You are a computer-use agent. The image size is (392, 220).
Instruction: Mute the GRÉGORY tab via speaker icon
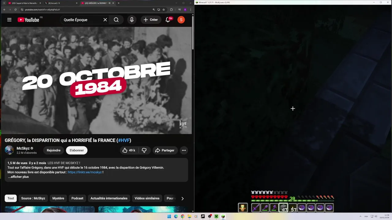click(109, 3)
